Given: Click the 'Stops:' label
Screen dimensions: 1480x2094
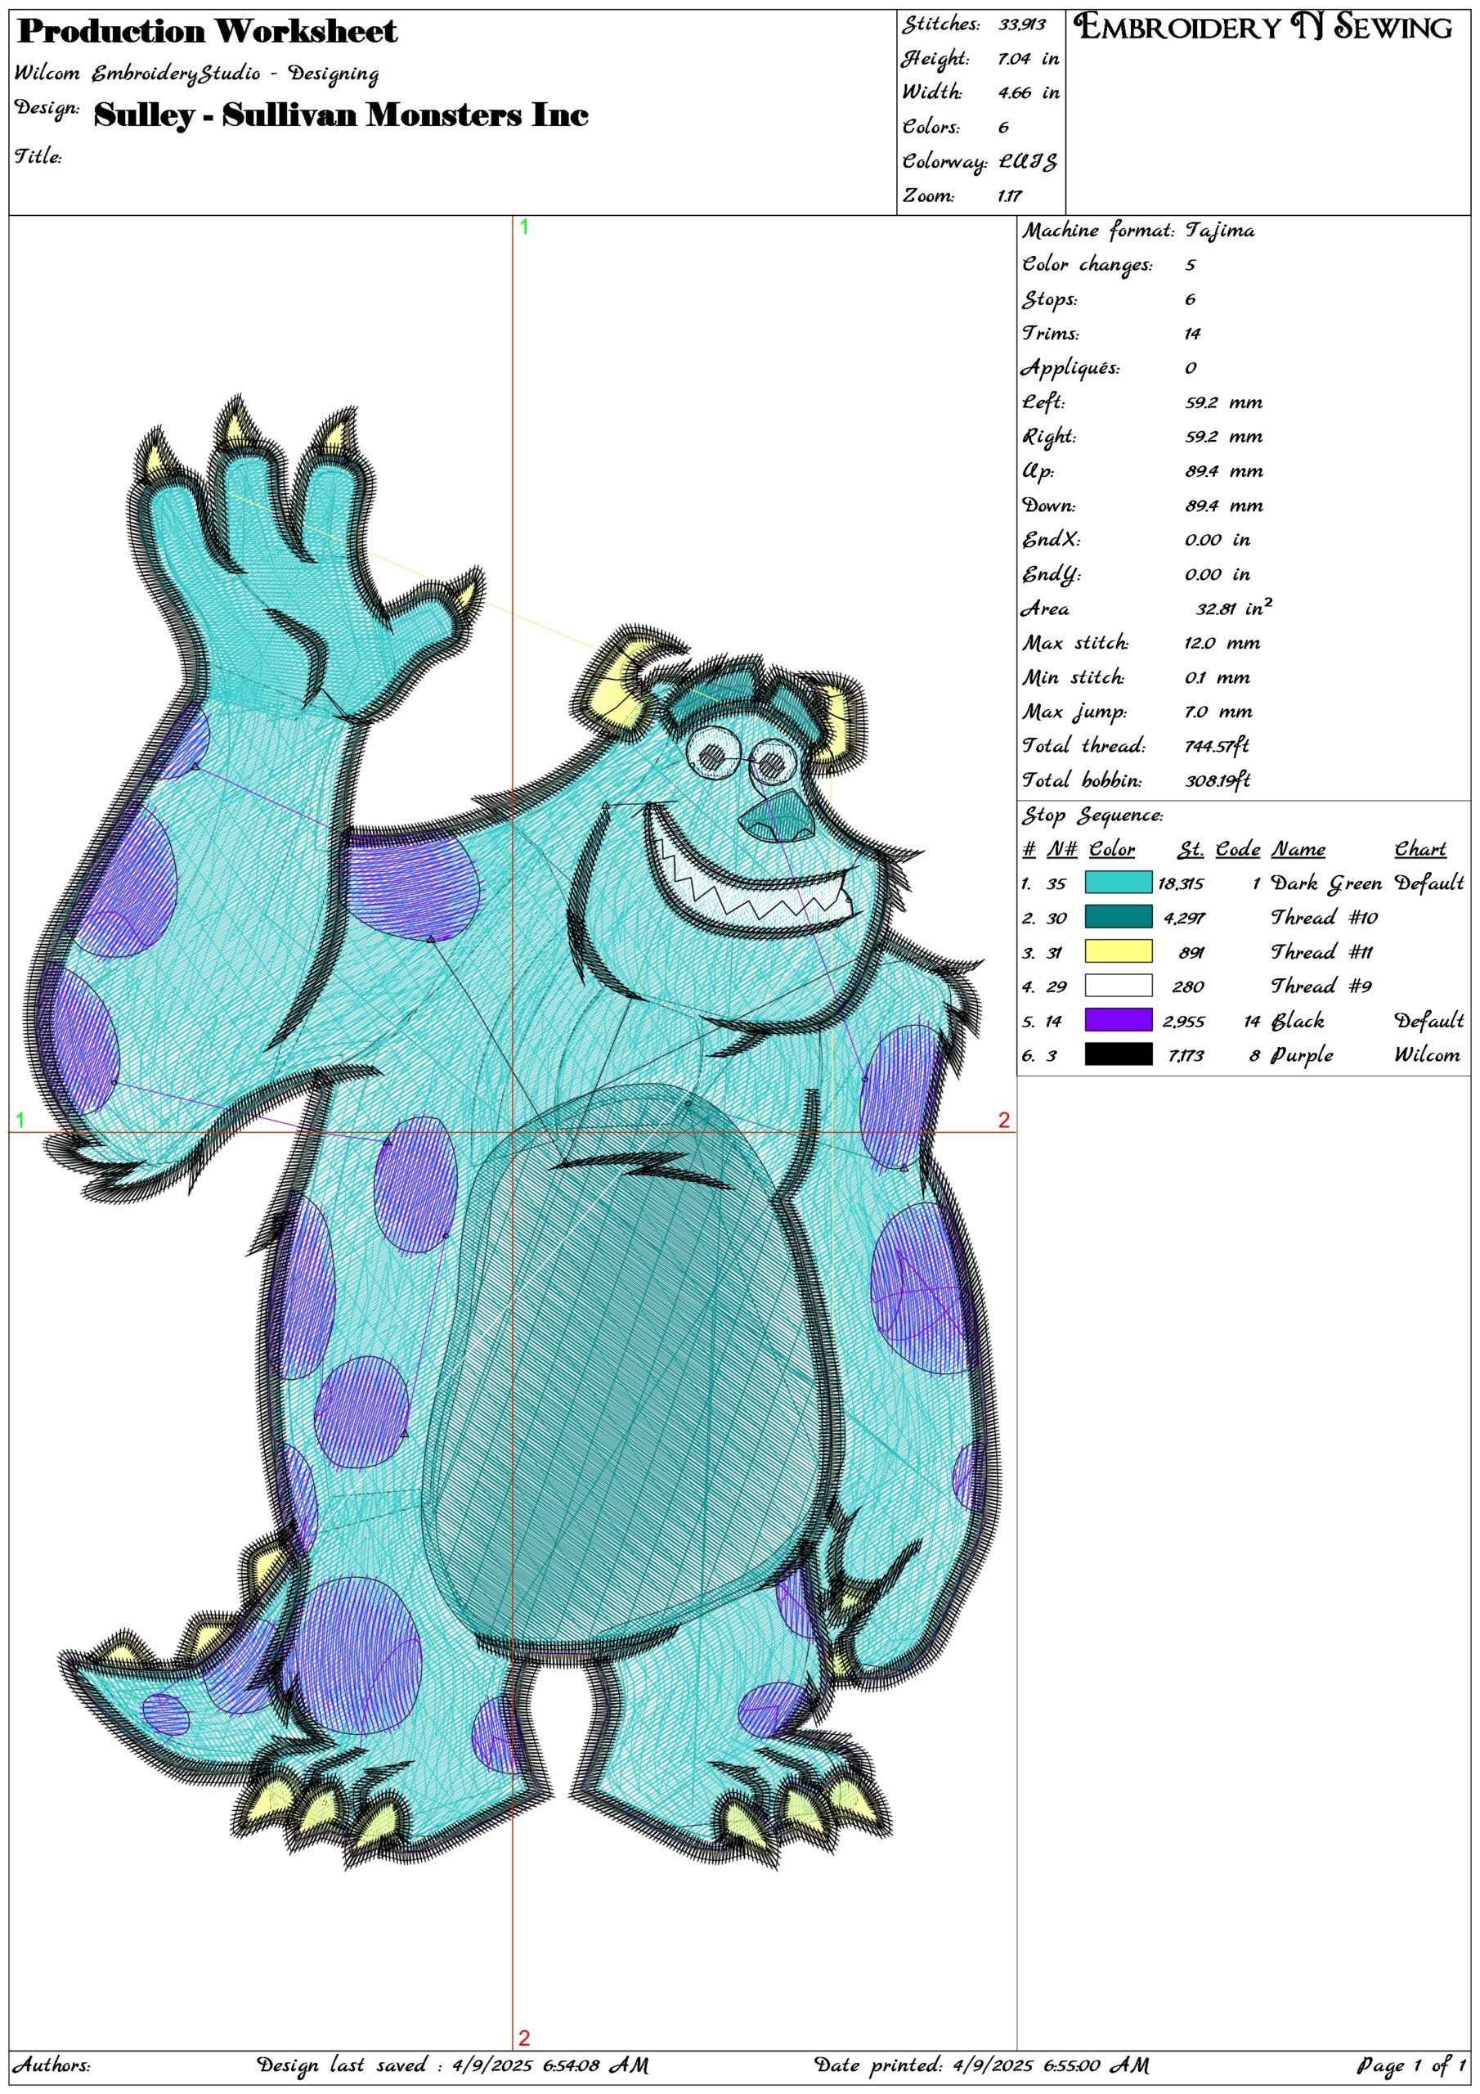Looking at the screenshot, I should pyautogui.click(x=1050, y=300).
